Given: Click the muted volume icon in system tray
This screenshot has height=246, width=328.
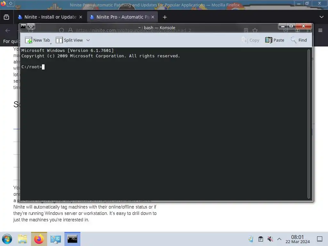Looking at the screenshot, I should pyautogui.click(x=270, y=239).
